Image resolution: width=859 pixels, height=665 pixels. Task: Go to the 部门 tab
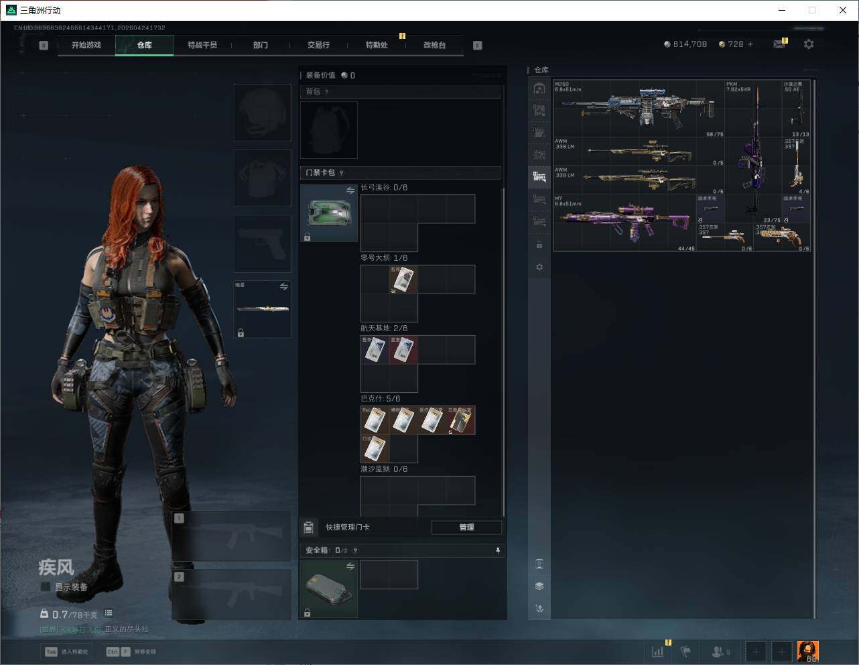[x=261, y=45]
